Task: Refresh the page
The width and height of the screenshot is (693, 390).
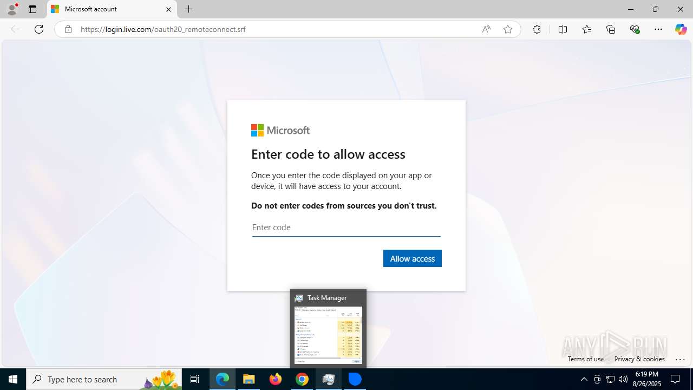Action: (39, 29)
